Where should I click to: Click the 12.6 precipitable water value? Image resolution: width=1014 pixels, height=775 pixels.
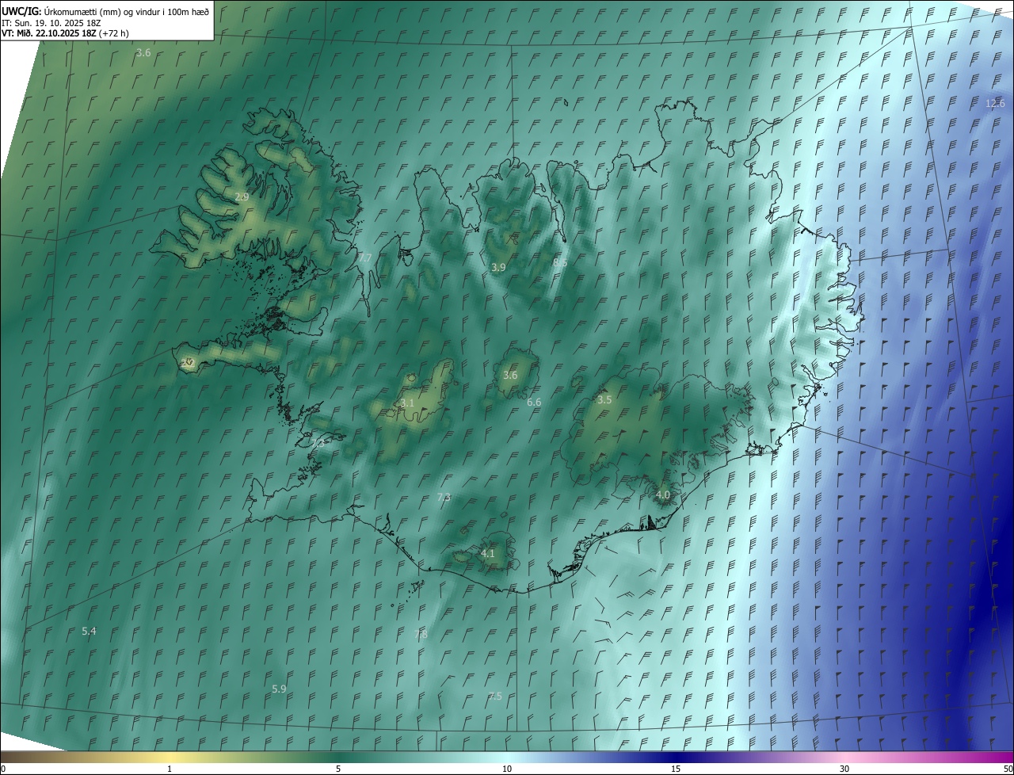click(x=995, y=104)
